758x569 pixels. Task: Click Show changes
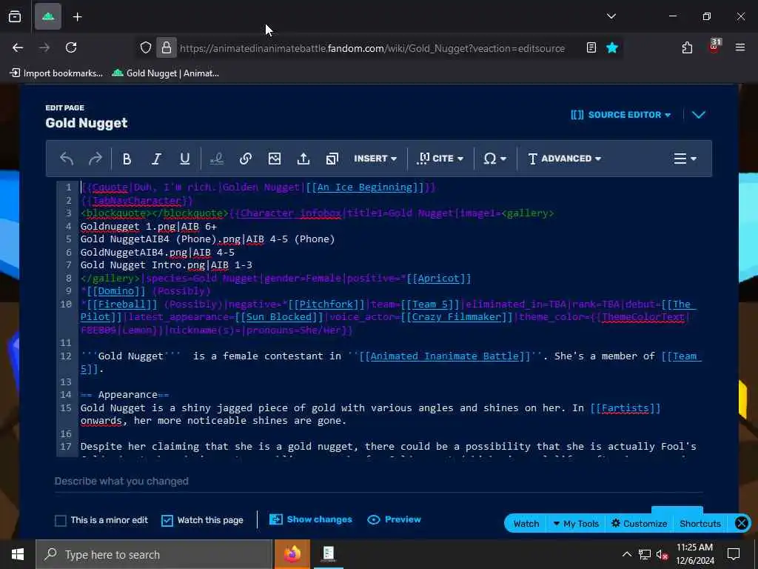click(311, 519)
